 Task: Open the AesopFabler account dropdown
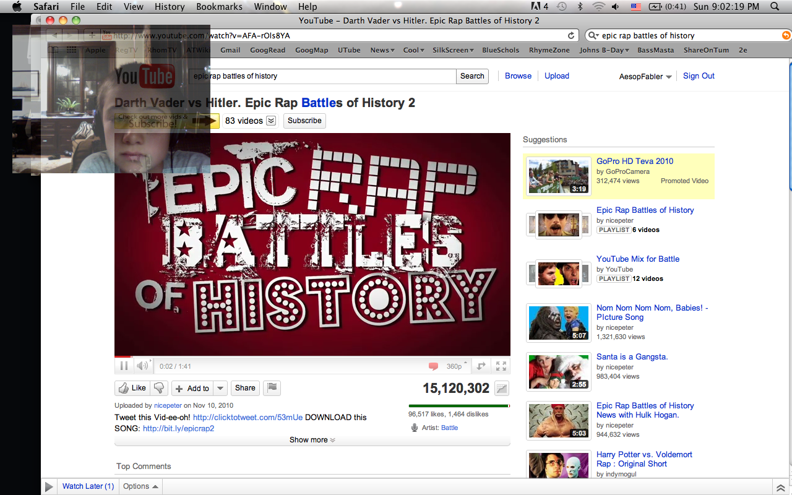[x=645, y=77]
